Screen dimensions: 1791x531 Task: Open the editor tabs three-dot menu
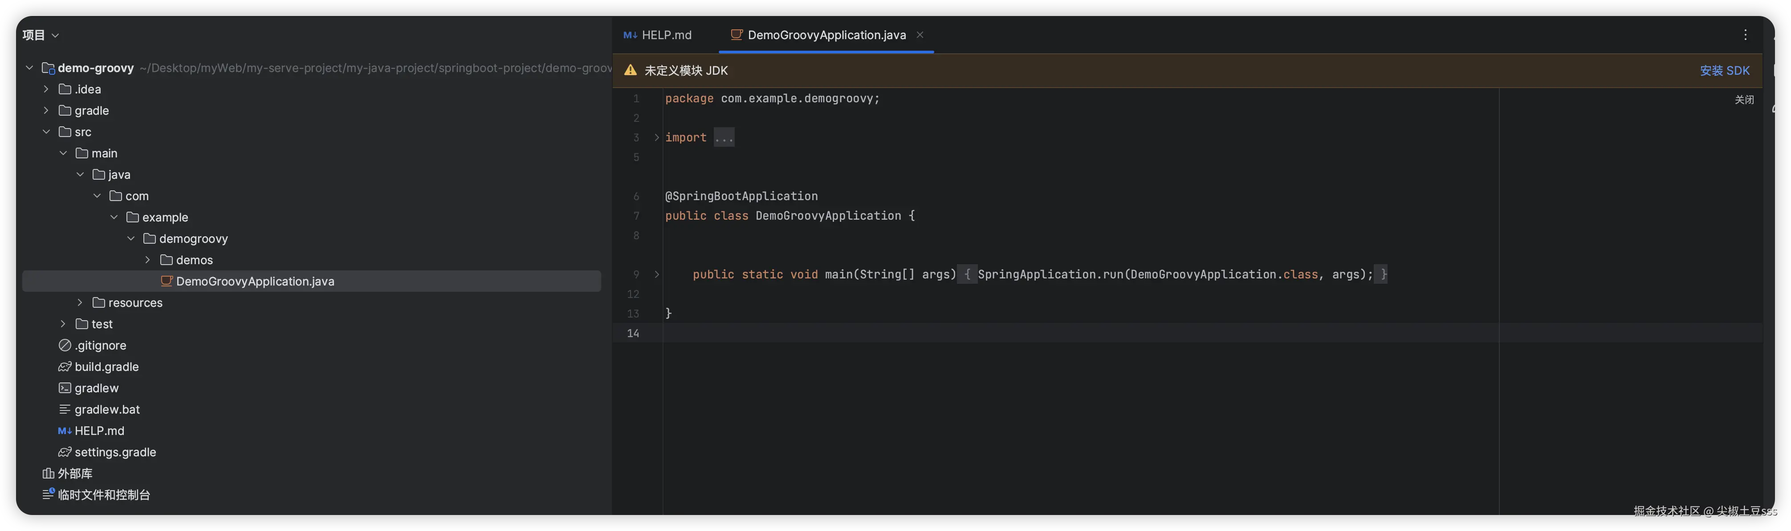click(1745, 35)
